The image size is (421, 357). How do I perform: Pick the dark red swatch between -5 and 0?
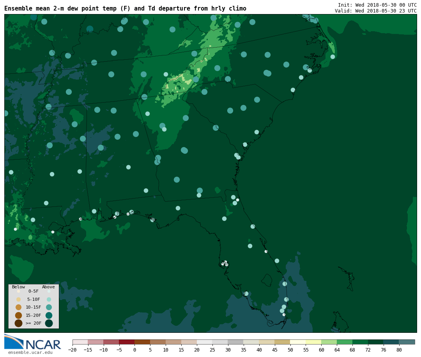click(127, 342)
